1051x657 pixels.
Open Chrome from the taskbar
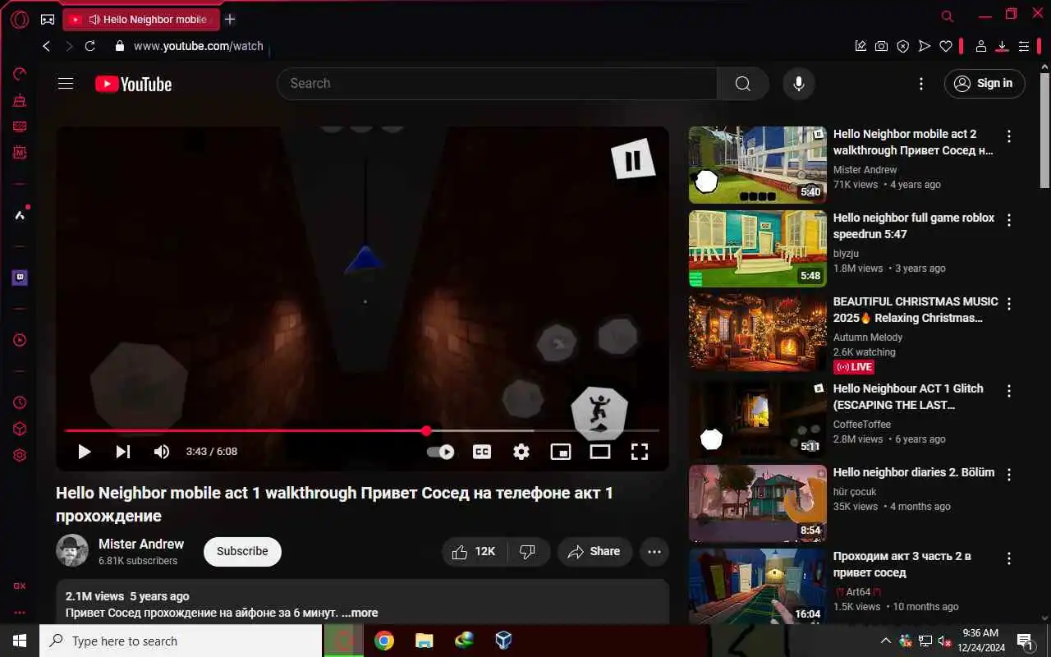384,641
